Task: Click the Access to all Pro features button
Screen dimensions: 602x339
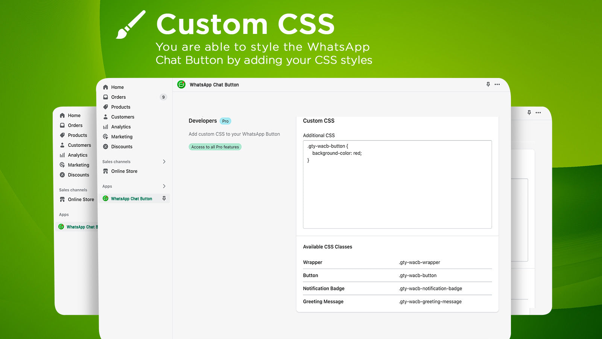Action: (215, 147)
